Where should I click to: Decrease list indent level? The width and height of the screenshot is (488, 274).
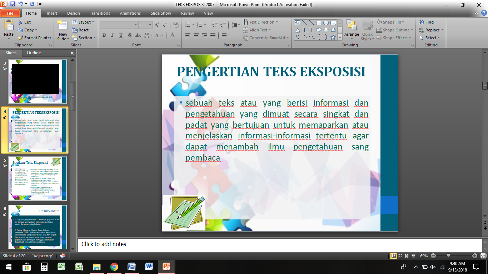[x=215, y=25]
